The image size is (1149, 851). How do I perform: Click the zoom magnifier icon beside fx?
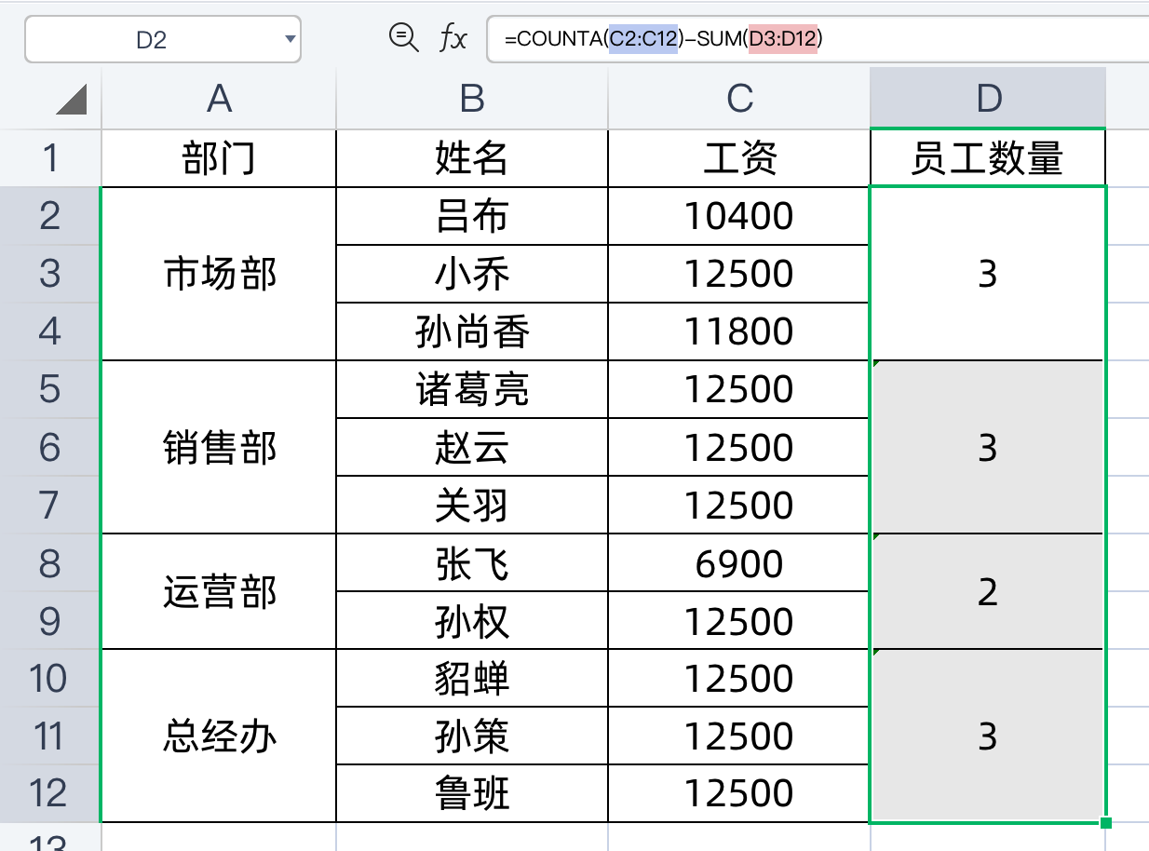click(x=403, y=38)
